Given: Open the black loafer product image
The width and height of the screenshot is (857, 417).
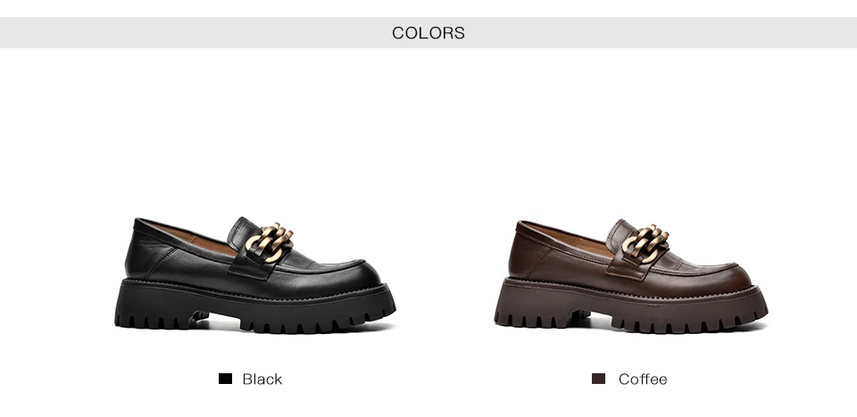Looking at the screenshot, I should click(255, 275).
